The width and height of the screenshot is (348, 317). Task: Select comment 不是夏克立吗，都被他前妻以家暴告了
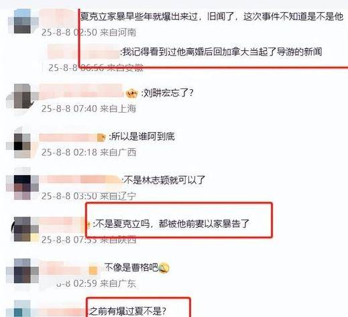coord(171,224)
